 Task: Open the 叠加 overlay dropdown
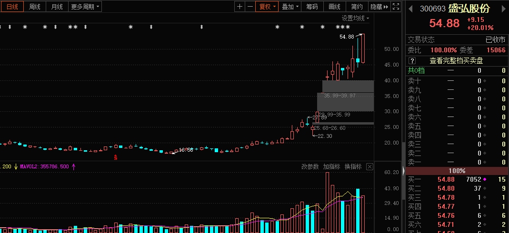(x=290, y=7)
